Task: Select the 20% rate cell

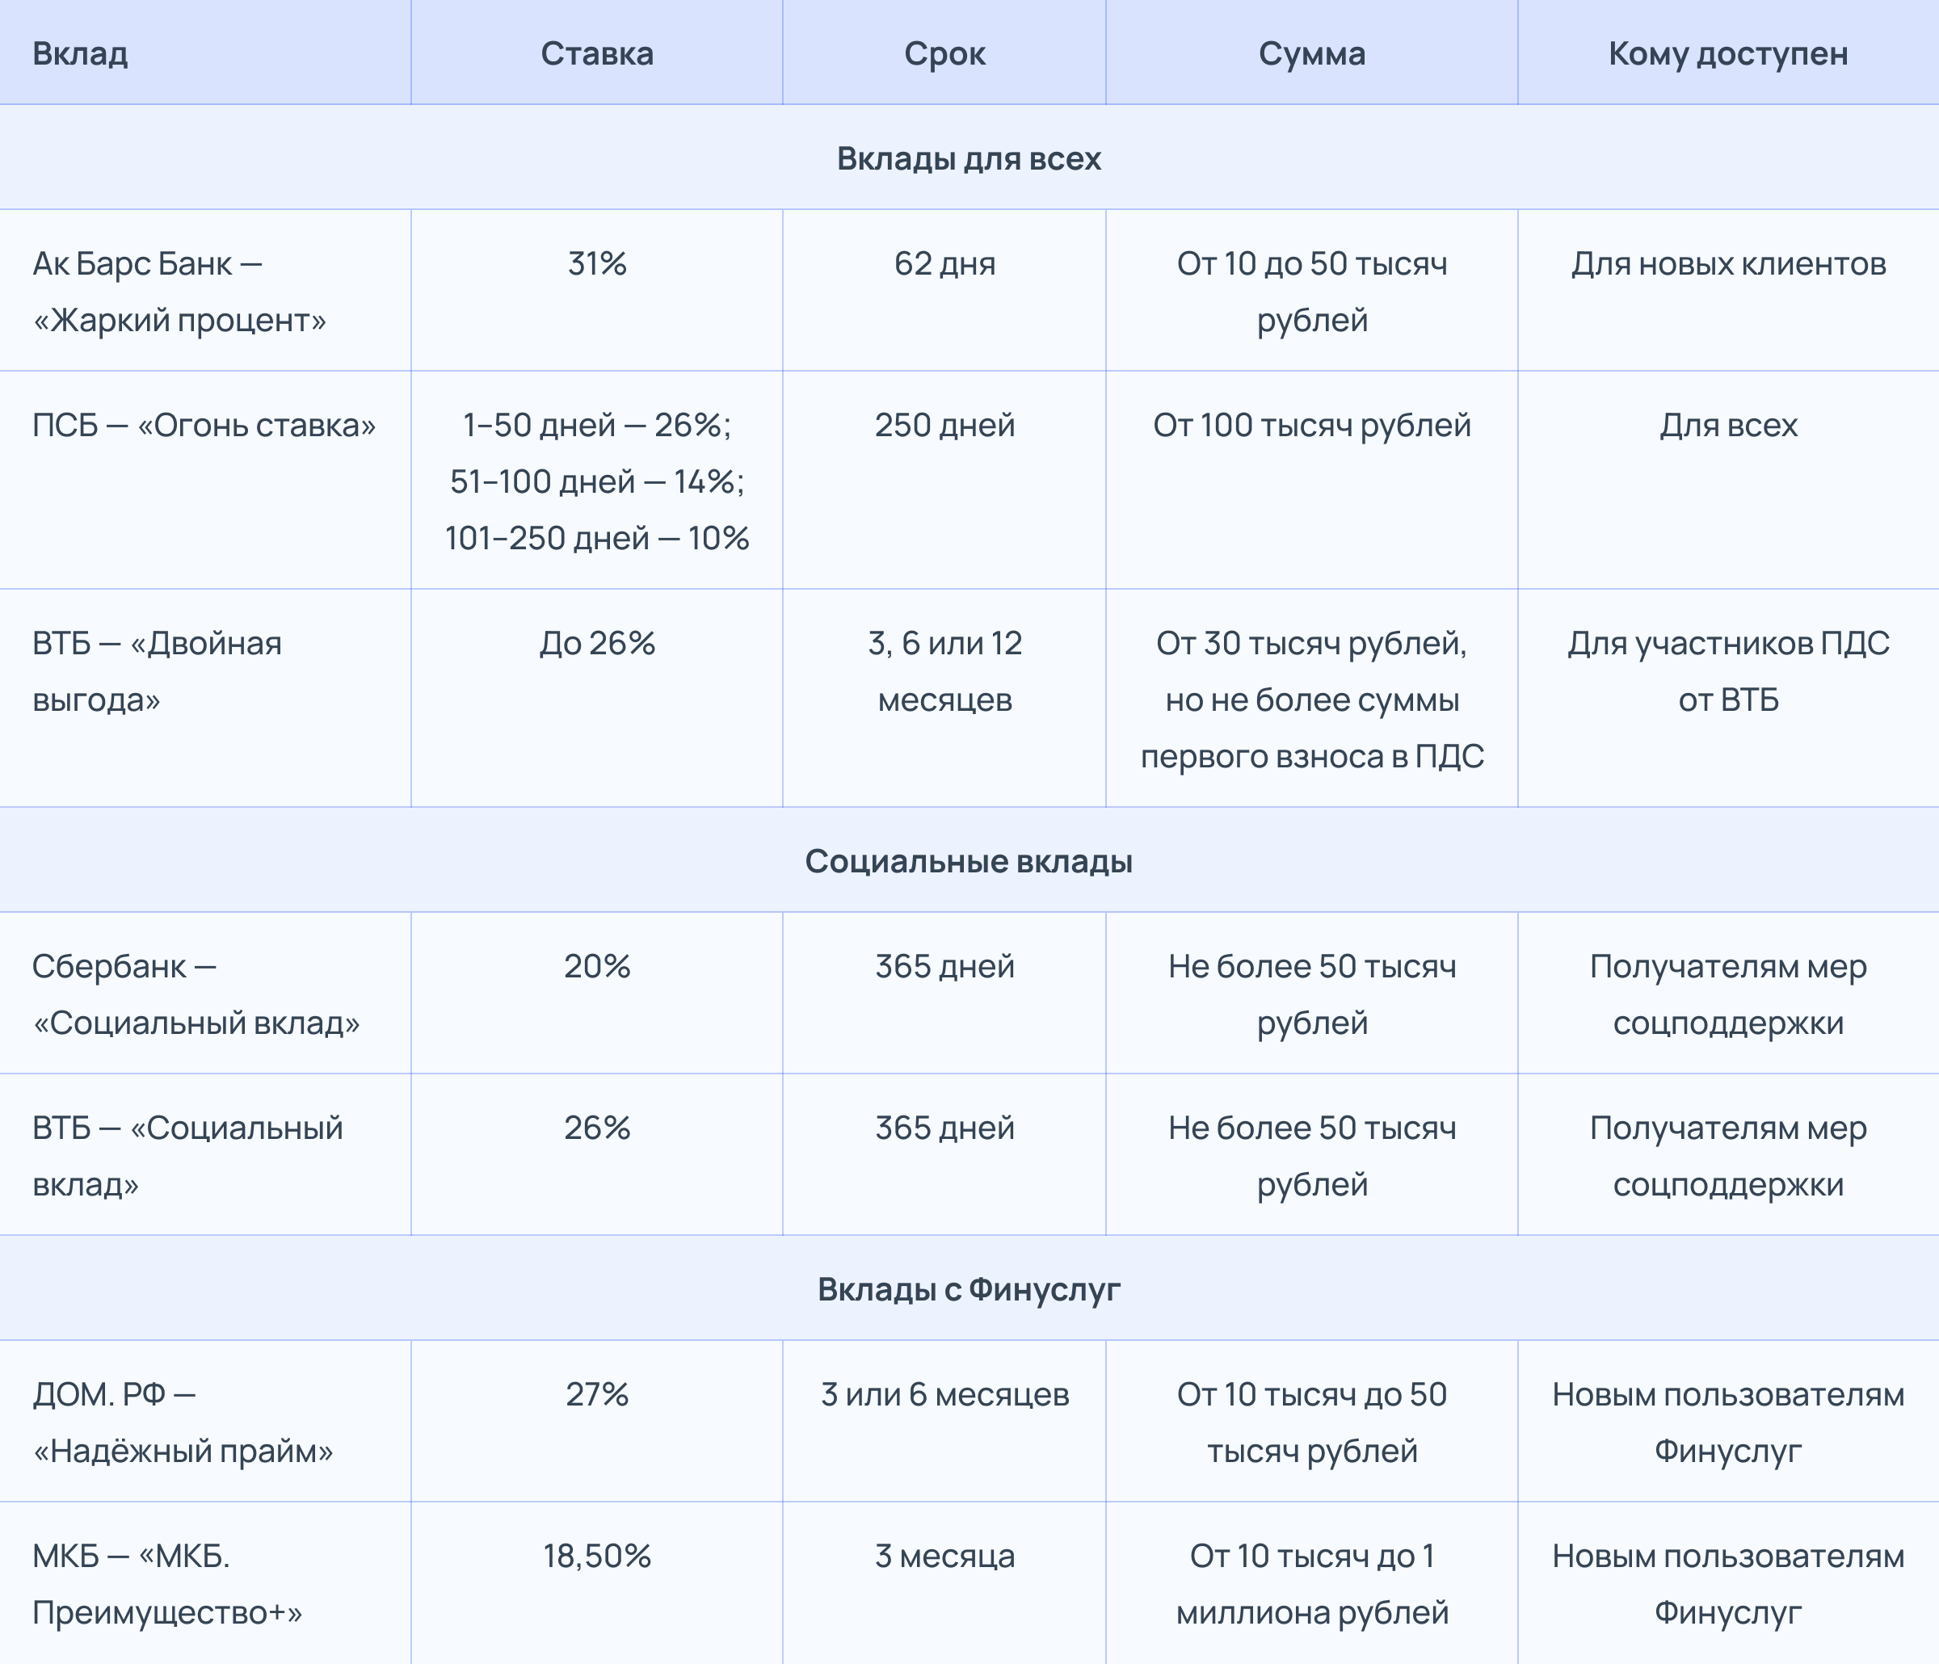Action: [x=597, y=967]
